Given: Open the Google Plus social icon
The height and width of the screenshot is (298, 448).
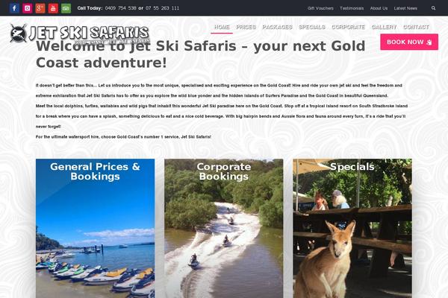Looking at the screenshot, I should [x=40, y=8].
